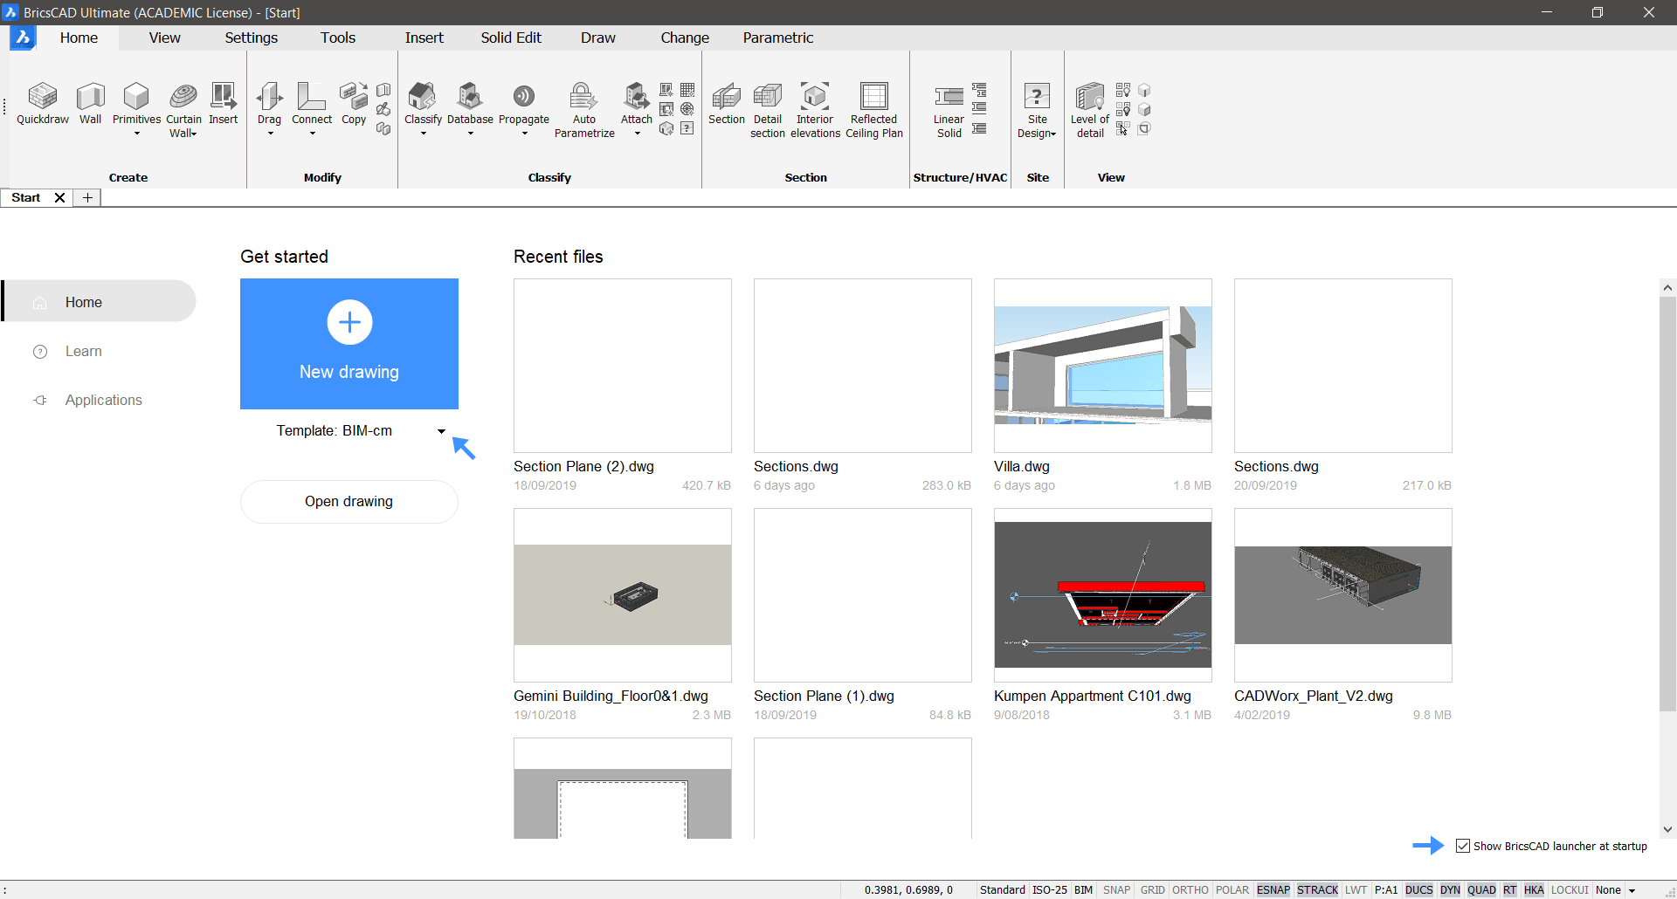
Task: Expand the Connect dropdown arrow
Action: (x=312, y=134)
